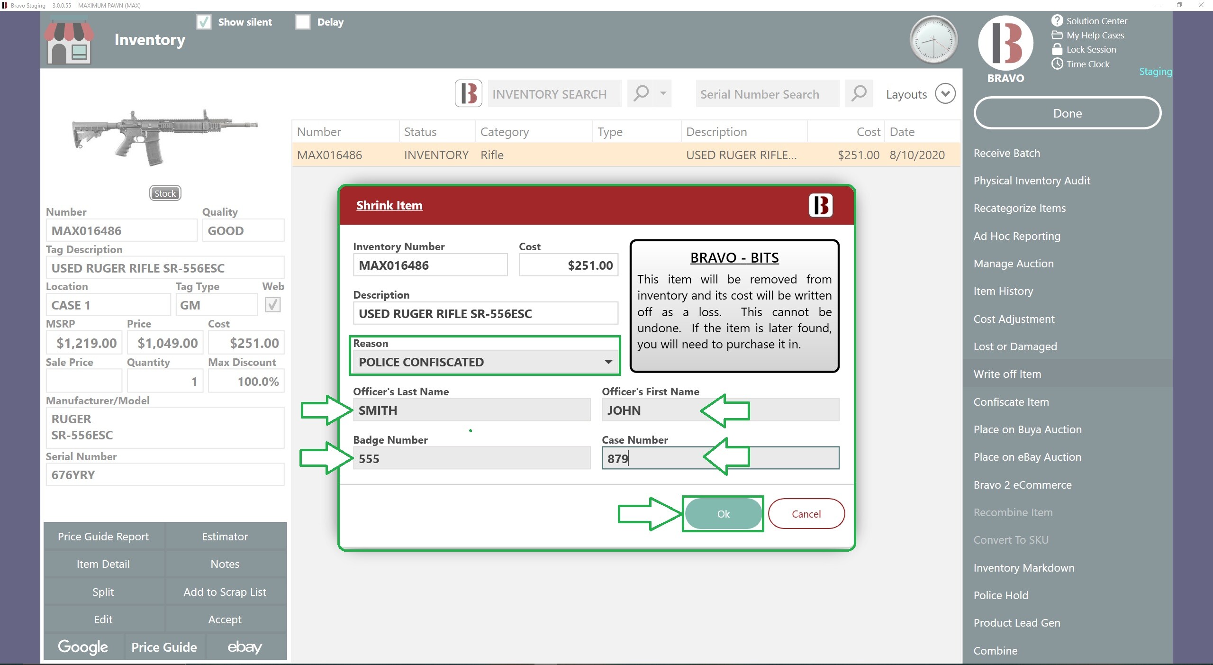Open the Google lookup button
The image size is (1213, 665).
pos(83,647)
